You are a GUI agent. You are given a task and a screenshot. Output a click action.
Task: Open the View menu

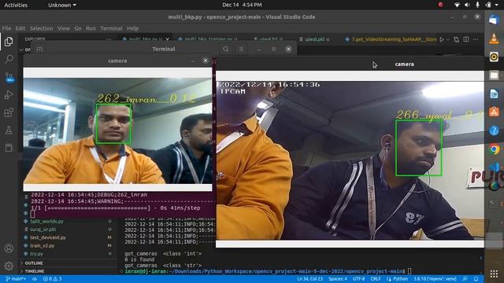pos(64,28)
